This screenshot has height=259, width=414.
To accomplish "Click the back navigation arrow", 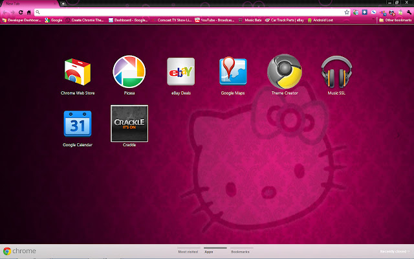I will [5, 12].
